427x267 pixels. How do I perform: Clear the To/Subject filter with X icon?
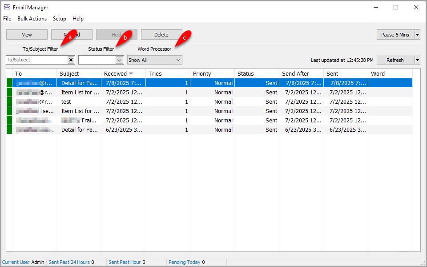(x=71, y=60)
